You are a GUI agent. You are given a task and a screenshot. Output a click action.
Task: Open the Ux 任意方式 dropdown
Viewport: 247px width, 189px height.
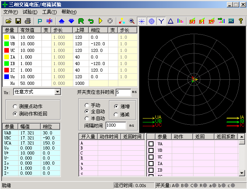pyautogui.click(x=58, y=92)
